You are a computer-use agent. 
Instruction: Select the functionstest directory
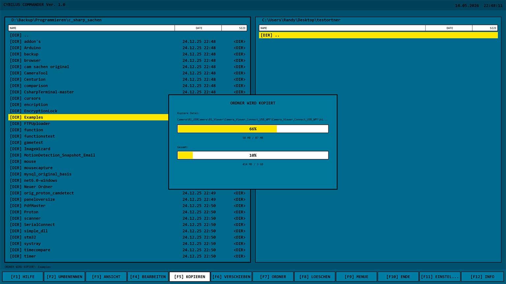88,136
